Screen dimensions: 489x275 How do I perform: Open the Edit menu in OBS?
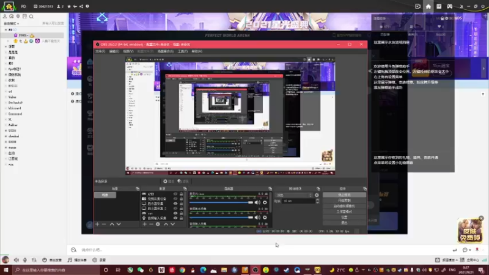114,51
